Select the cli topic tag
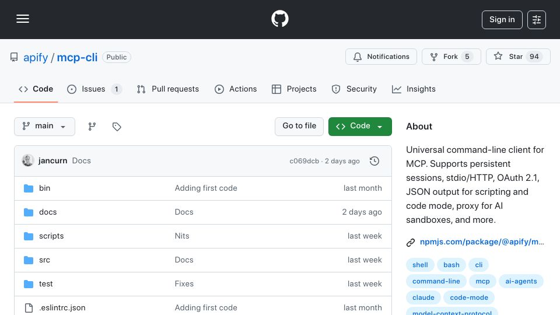 coord(478,265)
